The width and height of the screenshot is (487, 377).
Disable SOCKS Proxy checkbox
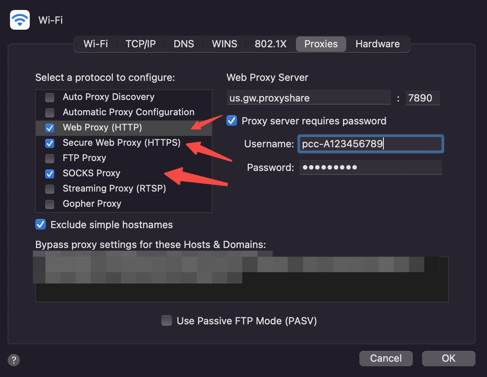[50, 174]
